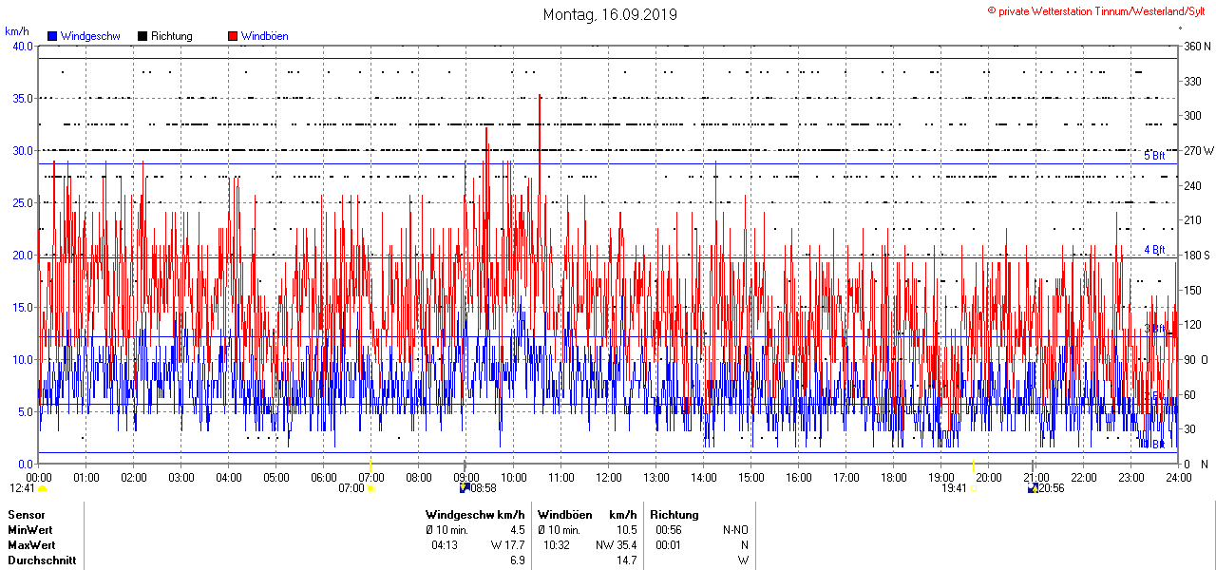Click the 25.0 value on speed axis
This screenshot has width=1216, height=570.
coord(23,202)
